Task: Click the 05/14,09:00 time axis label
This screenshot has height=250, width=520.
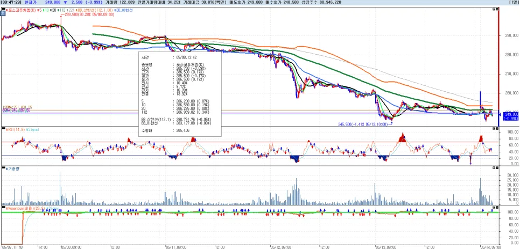Action: click(x=490, y=247)
